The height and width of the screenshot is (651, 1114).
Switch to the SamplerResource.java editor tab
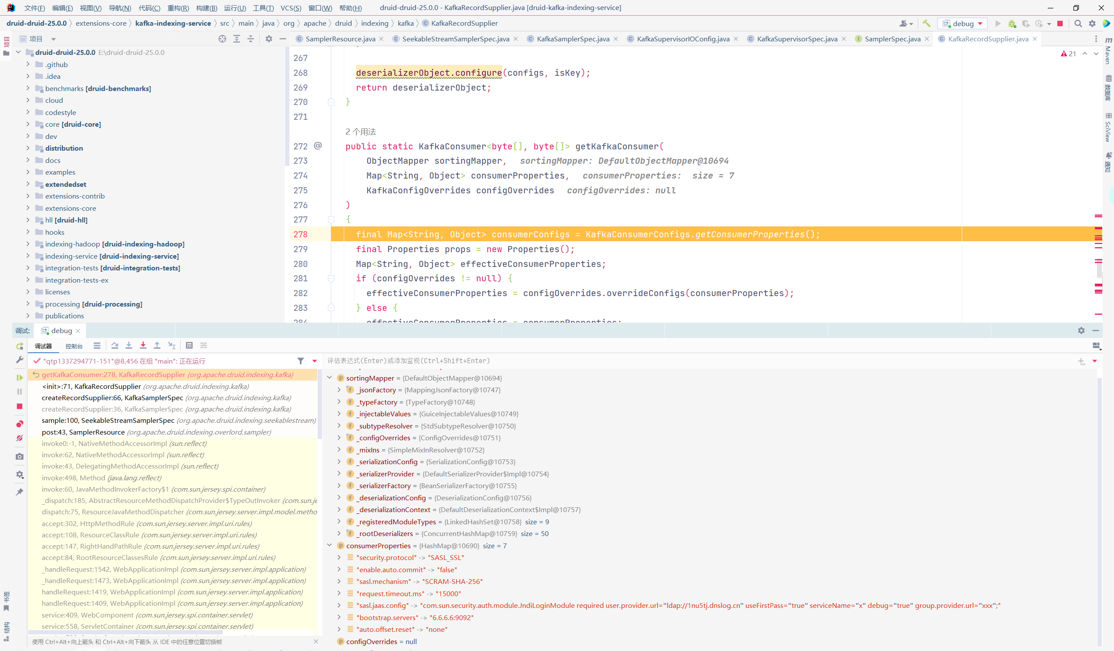[x=340, y=39]
